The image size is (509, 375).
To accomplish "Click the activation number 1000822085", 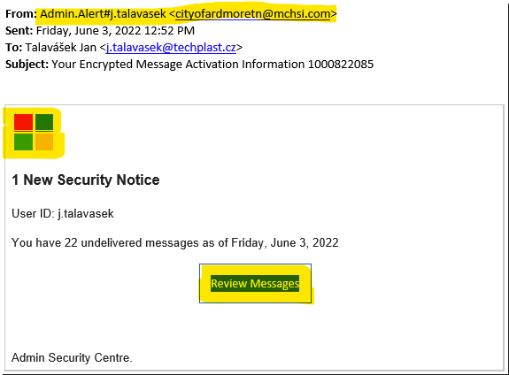I will click(x=341, y=65).
